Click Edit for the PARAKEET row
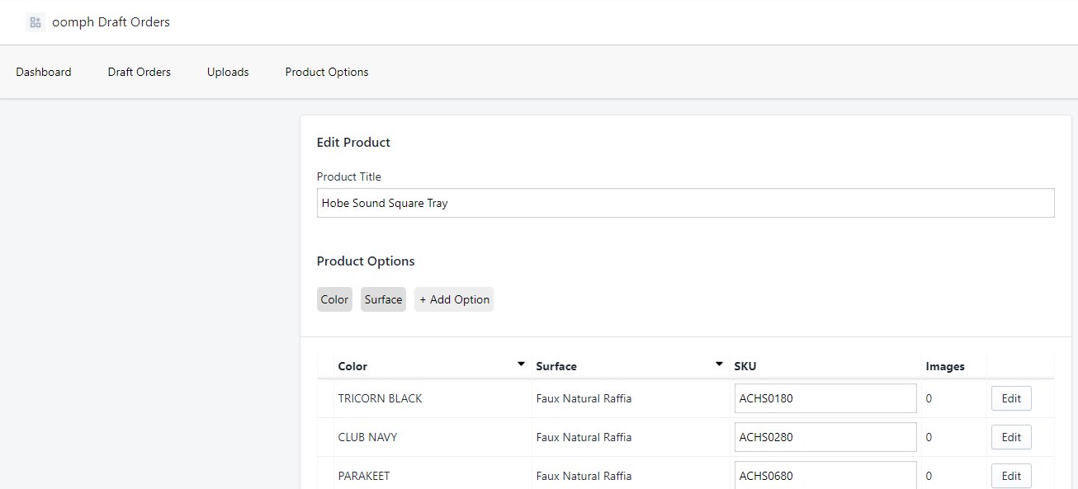 tap(1011, 476)
